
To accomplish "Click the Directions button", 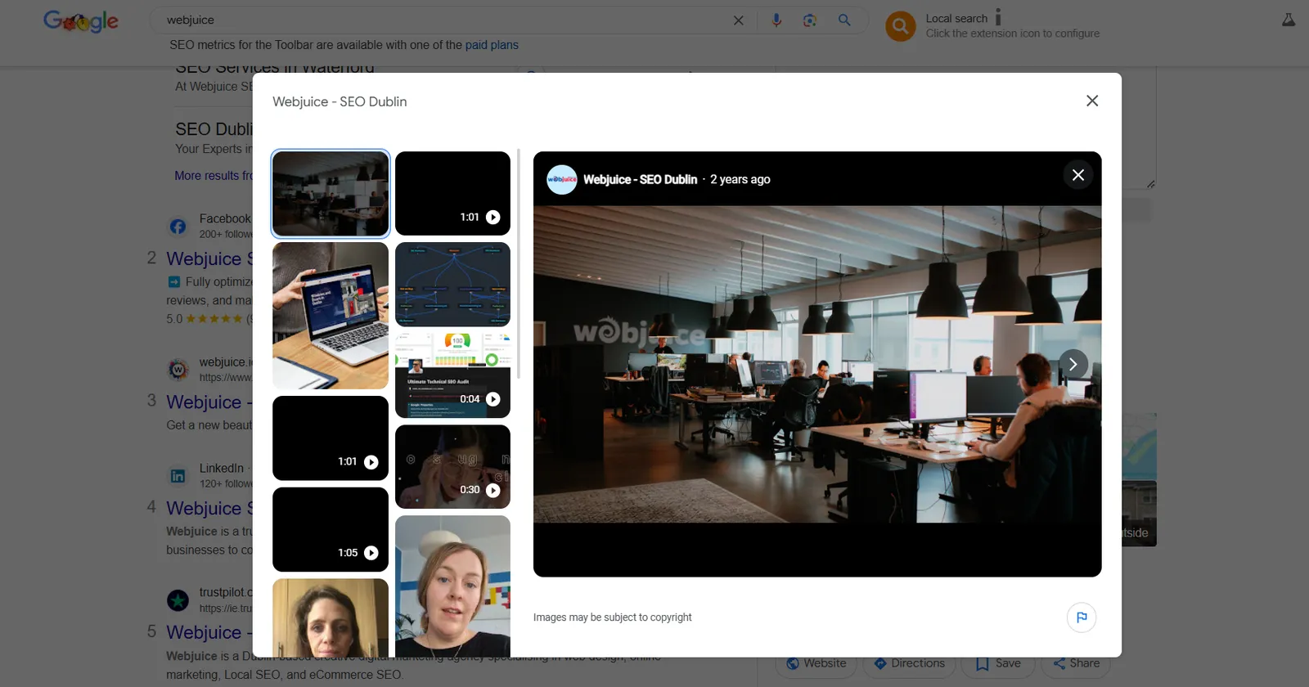I will pyautogui.click(x=909, y=663).
